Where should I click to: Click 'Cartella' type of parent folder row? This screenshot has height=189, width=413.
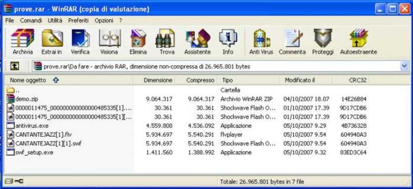(230, 90)
